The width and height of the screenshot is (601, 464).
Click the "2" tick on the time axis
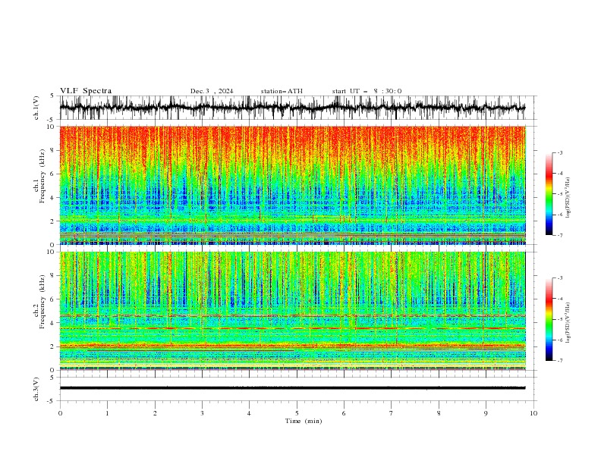click(155, 413)
